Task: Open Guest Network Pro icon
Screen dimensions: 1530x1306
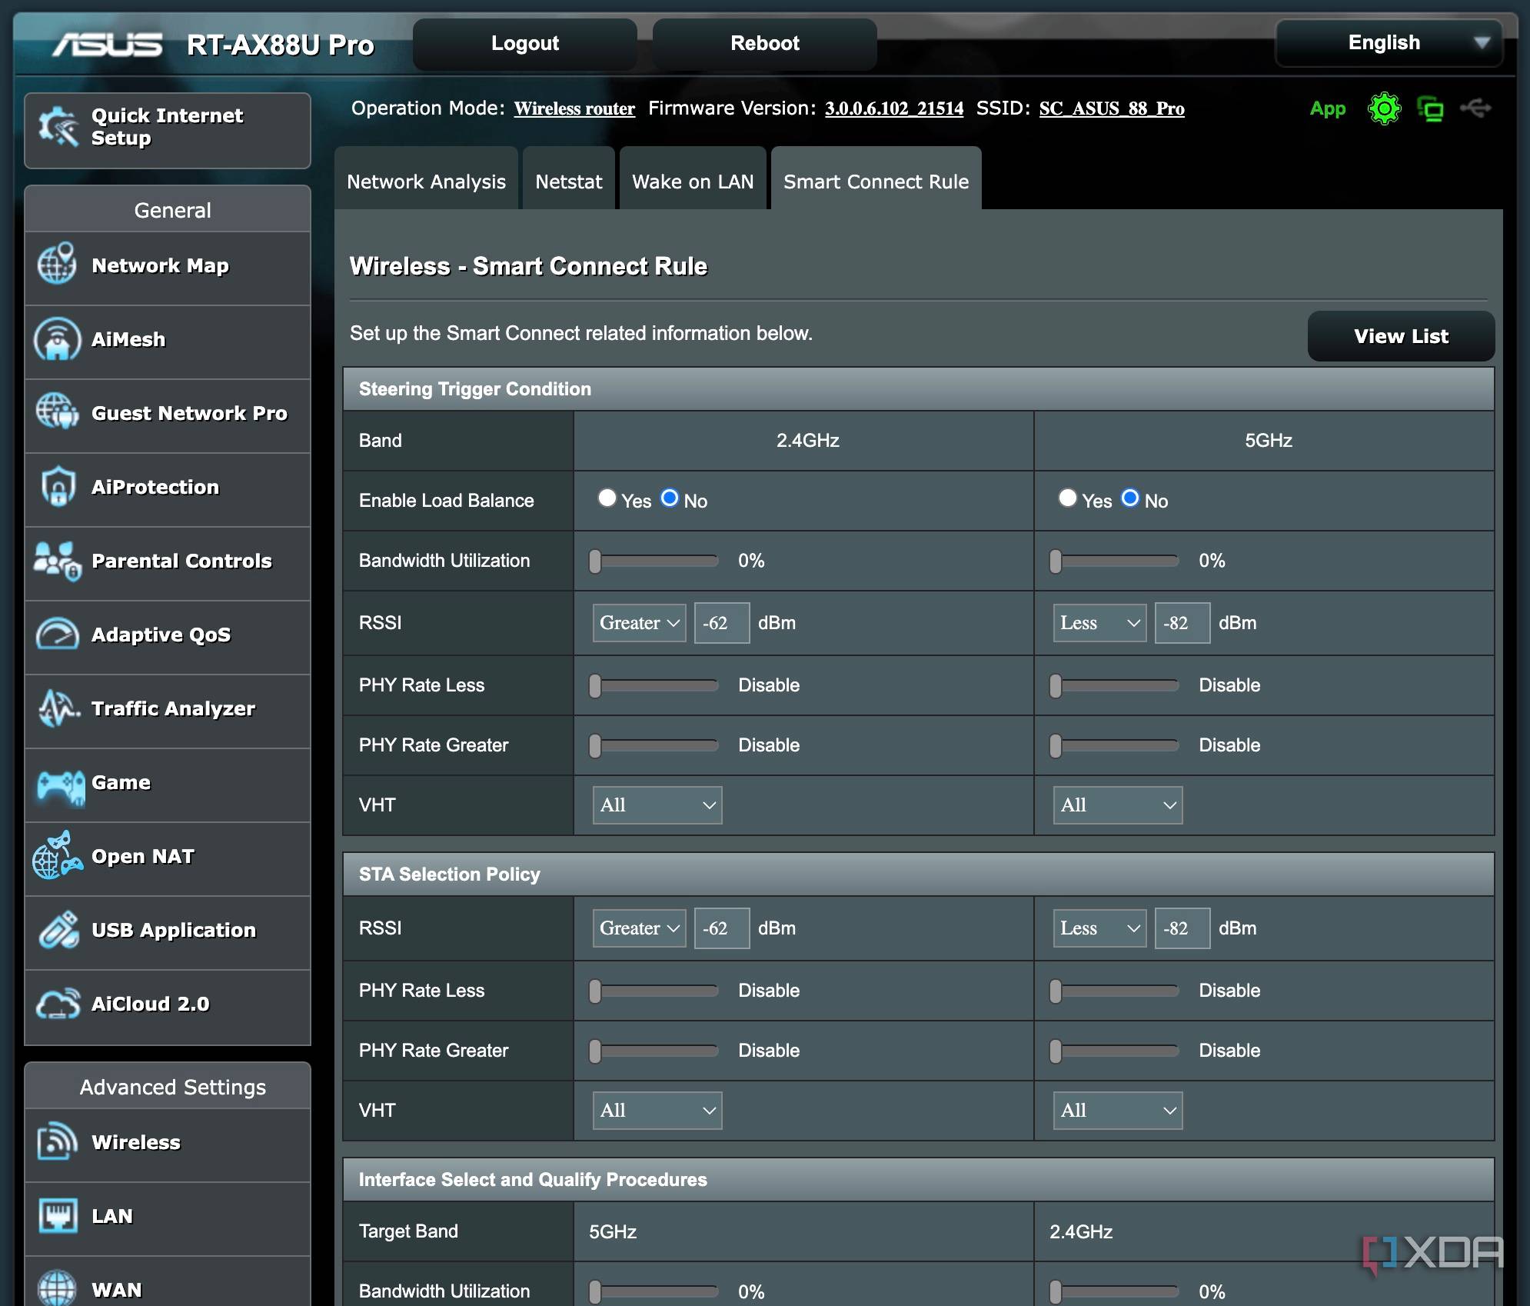Action: (57, 411)
